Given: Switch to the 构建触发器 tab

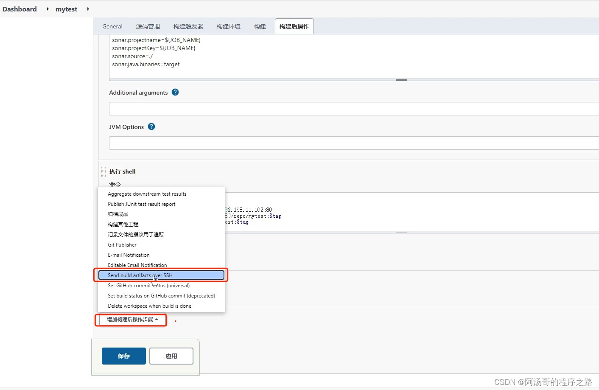Looking at the screenshot, I should [x=188, y=26].
